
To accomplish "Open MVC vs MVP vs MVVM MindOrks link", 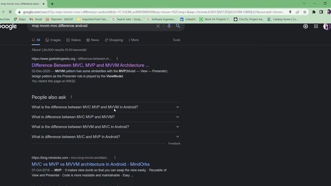I will coord(91,164).
